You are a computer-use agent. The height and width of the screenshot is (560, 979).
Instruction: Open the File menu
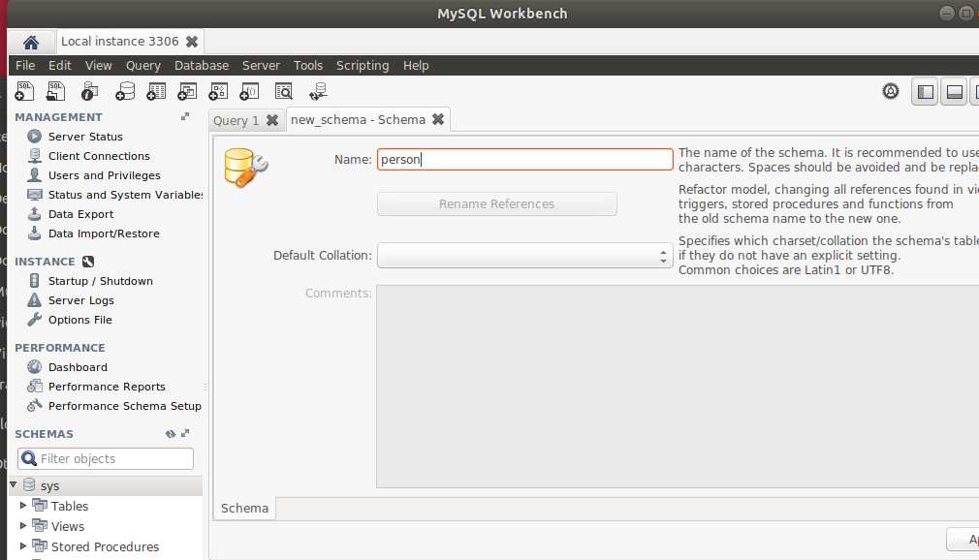[x=25, y=65]
